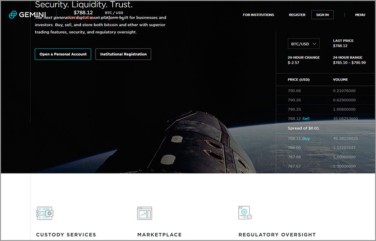Click the Marketplace chart icon
The image size is (376, 241).
(145, 213)
